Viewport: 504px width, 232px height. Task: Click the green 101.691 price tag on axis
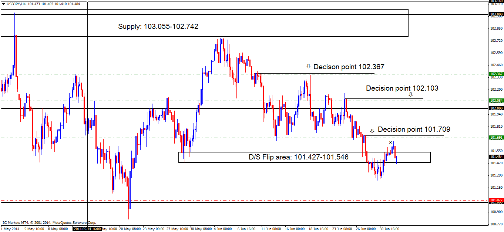point(496,137)
